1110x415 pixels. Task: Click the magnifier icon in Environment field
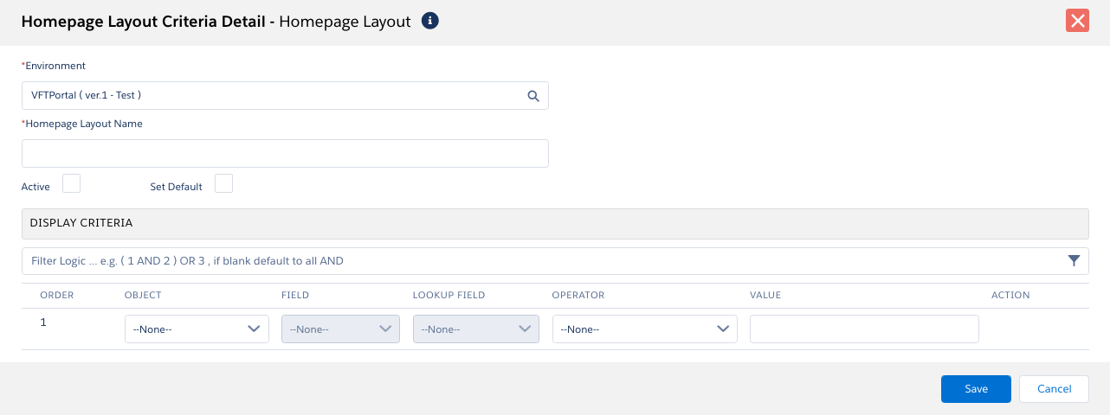pyautogui.click(x=533, y=96)
